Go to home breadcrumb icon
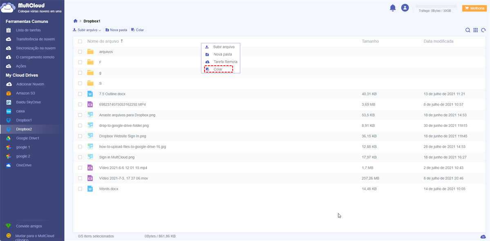 click(x=75, y=21)
